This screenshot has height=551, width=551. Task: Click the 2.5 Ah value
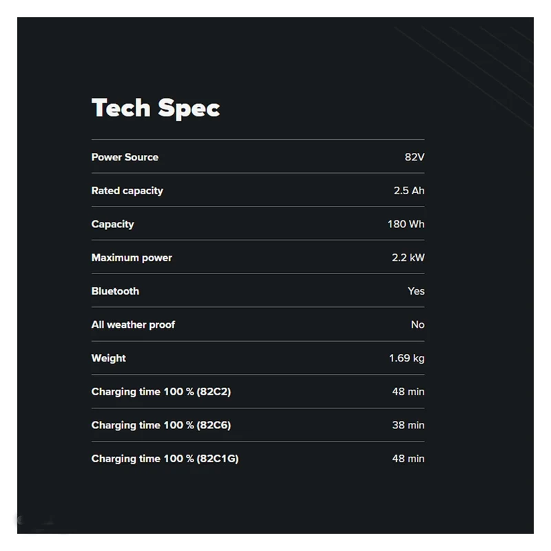click(x=409, y=191)
